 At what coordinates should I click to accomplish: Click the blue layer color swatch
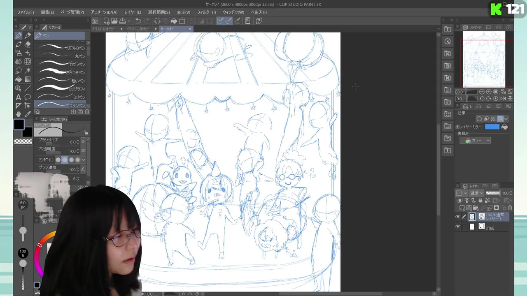(x=492, y=127)
